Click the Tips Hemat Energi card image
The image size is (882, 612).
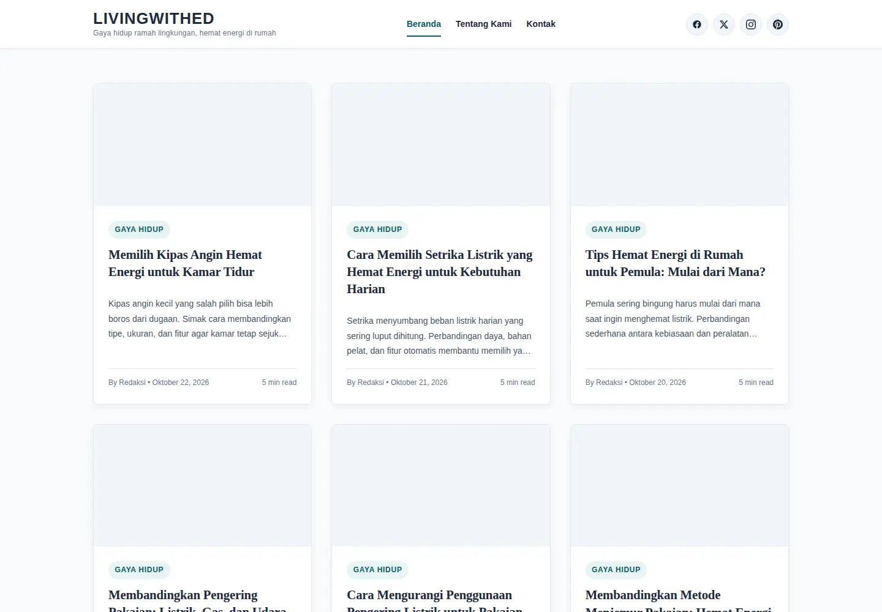click(679, 145)
